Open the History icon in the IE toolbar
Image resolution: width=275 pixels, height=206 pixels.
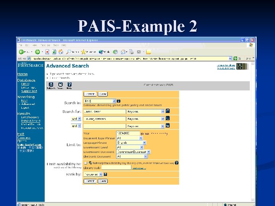tap(115, 52)
